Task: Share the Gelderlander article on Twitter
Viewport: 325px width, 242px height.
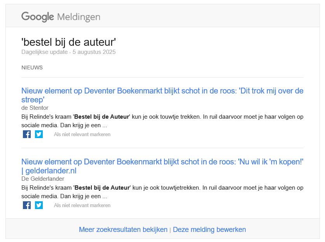Action: coord(39,205)
